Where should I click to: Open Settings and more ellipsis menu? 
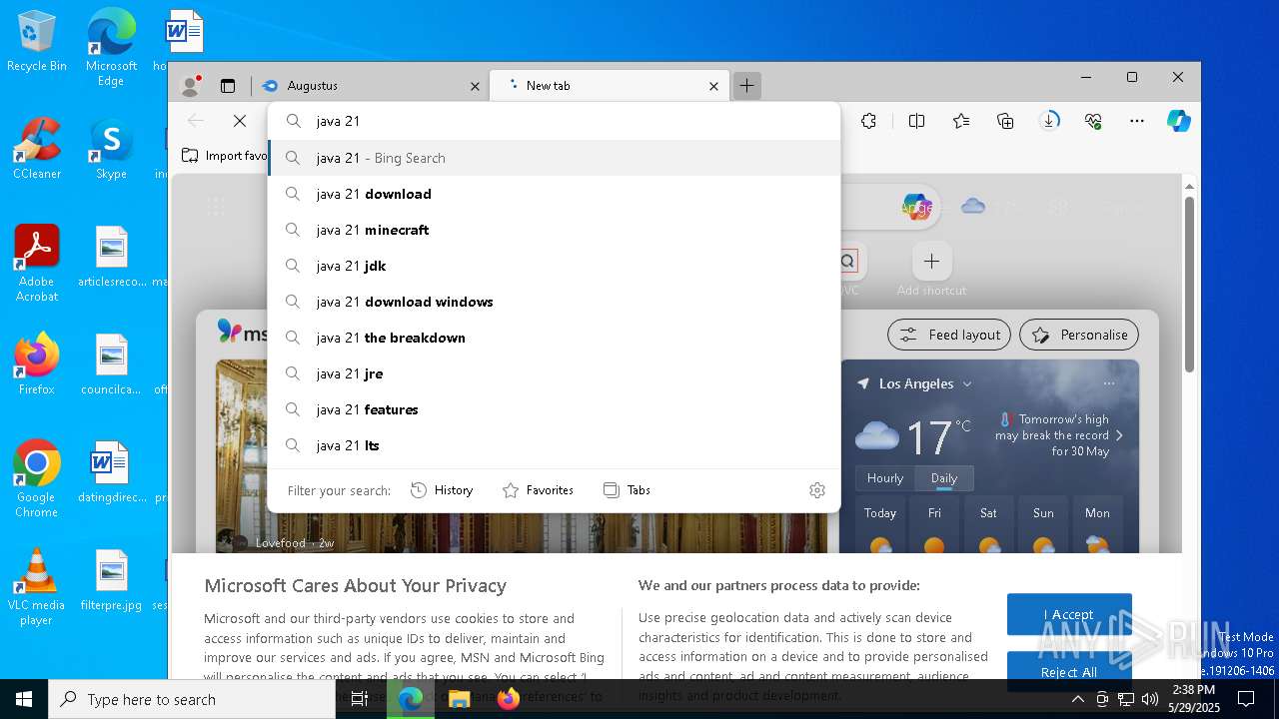coord(1137,121)
